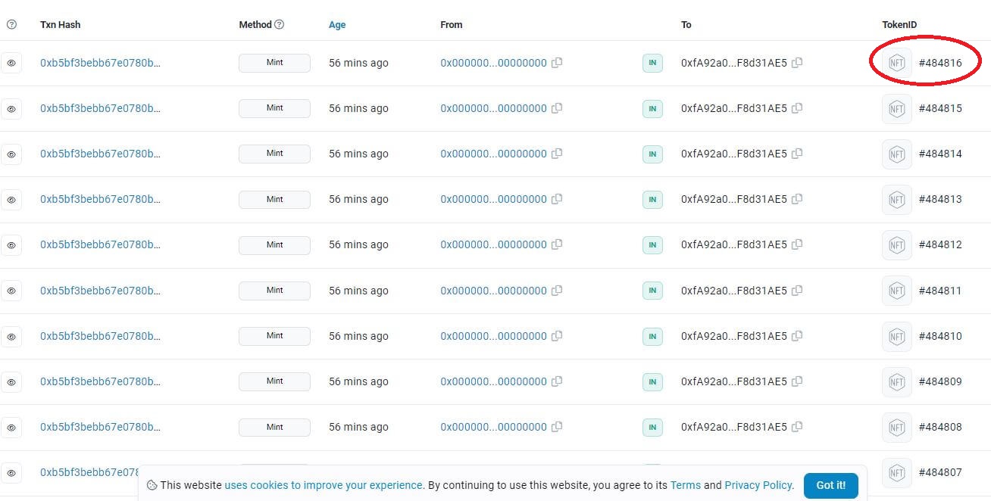Viewport: 991px width, 501px height.
Task: Copy the To address on the #484815 row
Action: click(x=796, y=109)
